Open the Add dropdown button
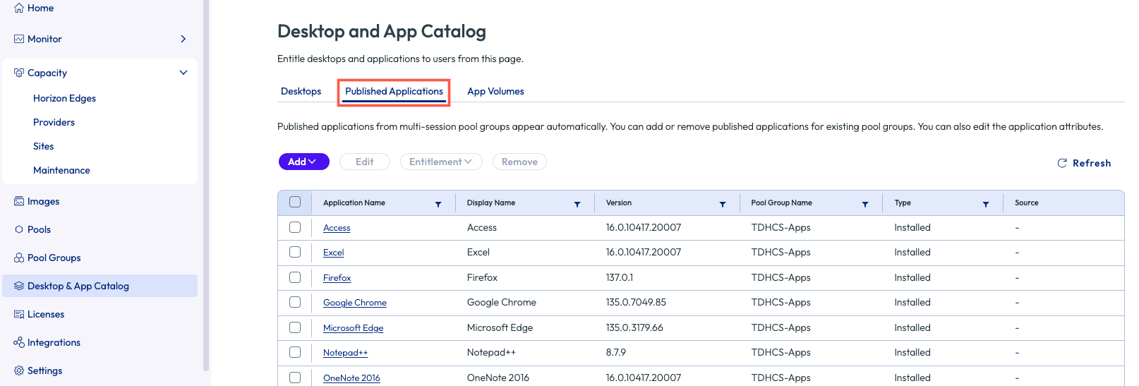Image resolution: width=1139 pixels, height=386 pixels. pos(303,162)
